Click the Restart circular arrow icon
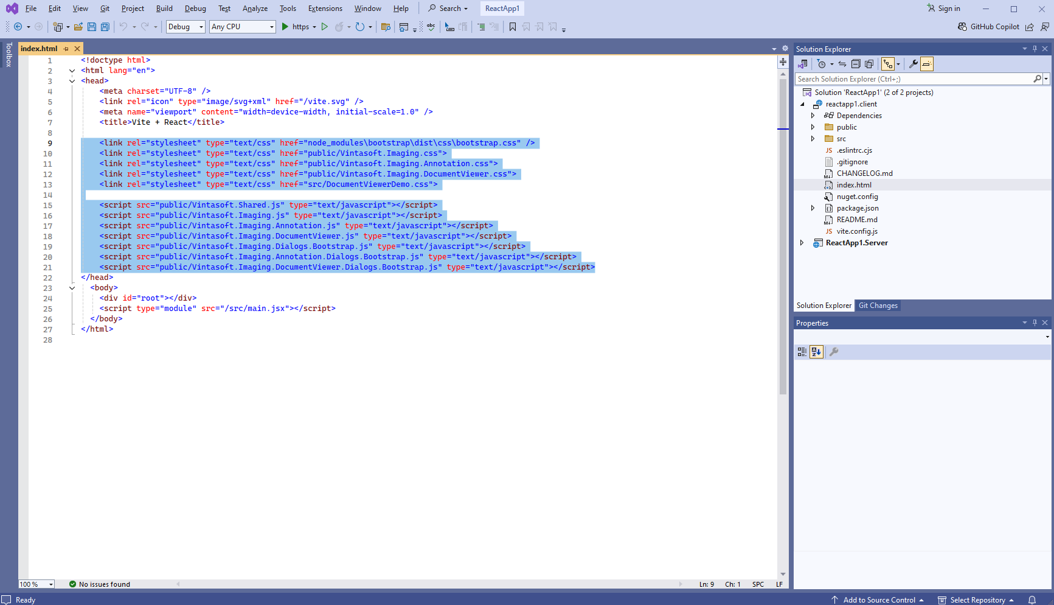Screen dimensions: 1054x605 [360, 27]
